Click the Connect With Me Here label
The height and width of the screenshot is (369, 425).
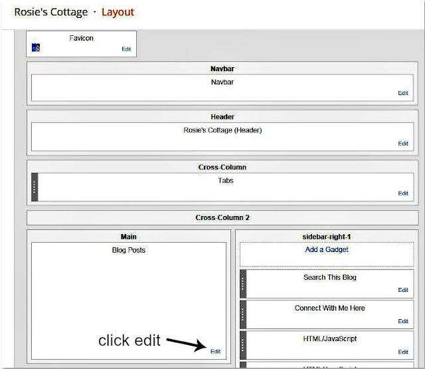coord(330,308)
